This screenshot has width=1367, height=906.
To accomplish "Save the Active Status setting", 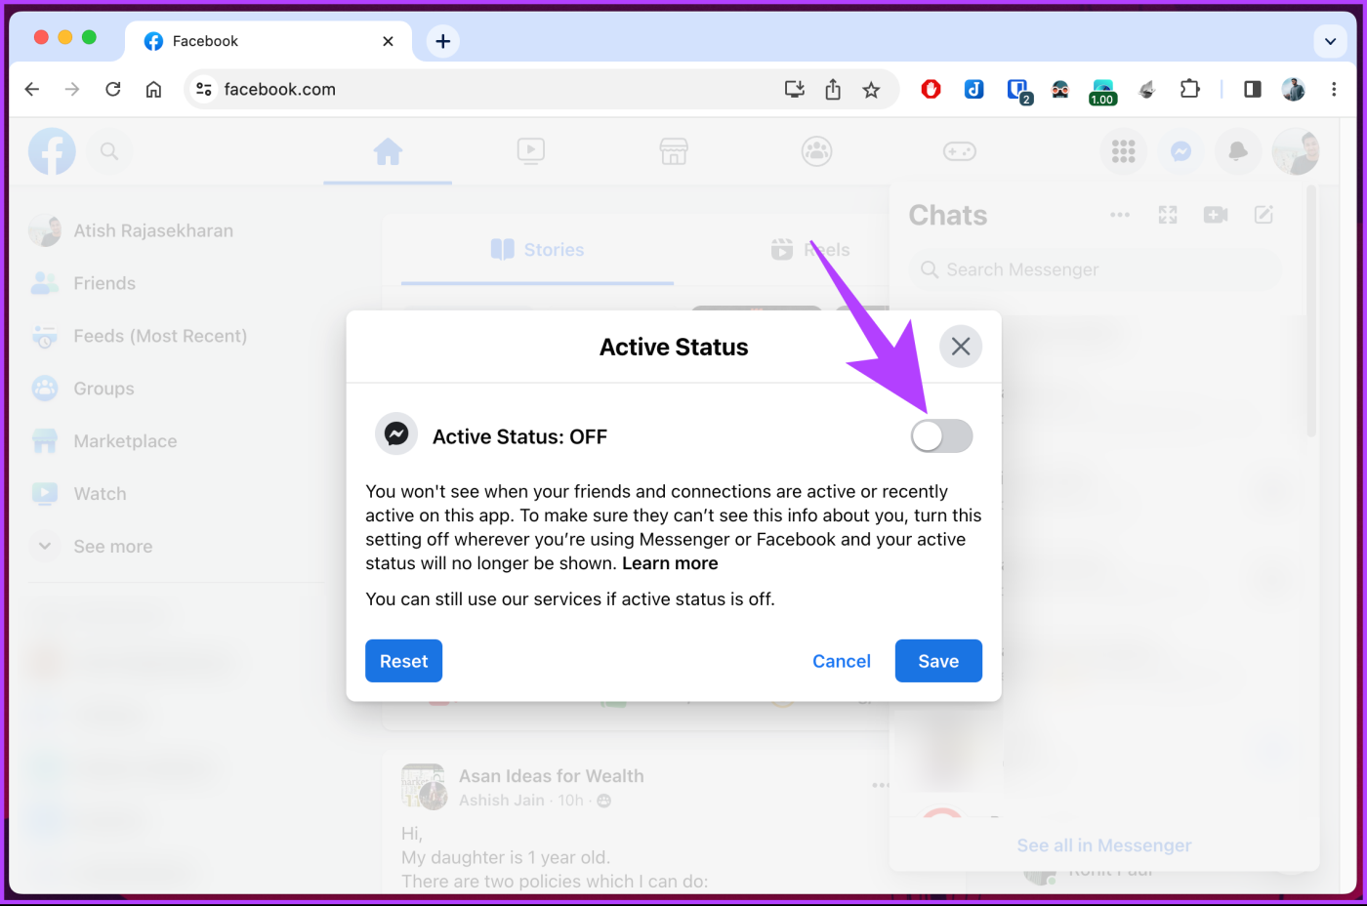I will pyautogui.click(x=938, y=661).
